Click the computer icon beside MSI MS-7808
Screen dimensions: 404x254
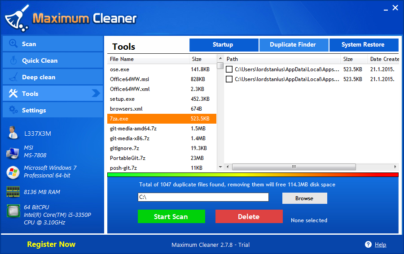(13, 153)
